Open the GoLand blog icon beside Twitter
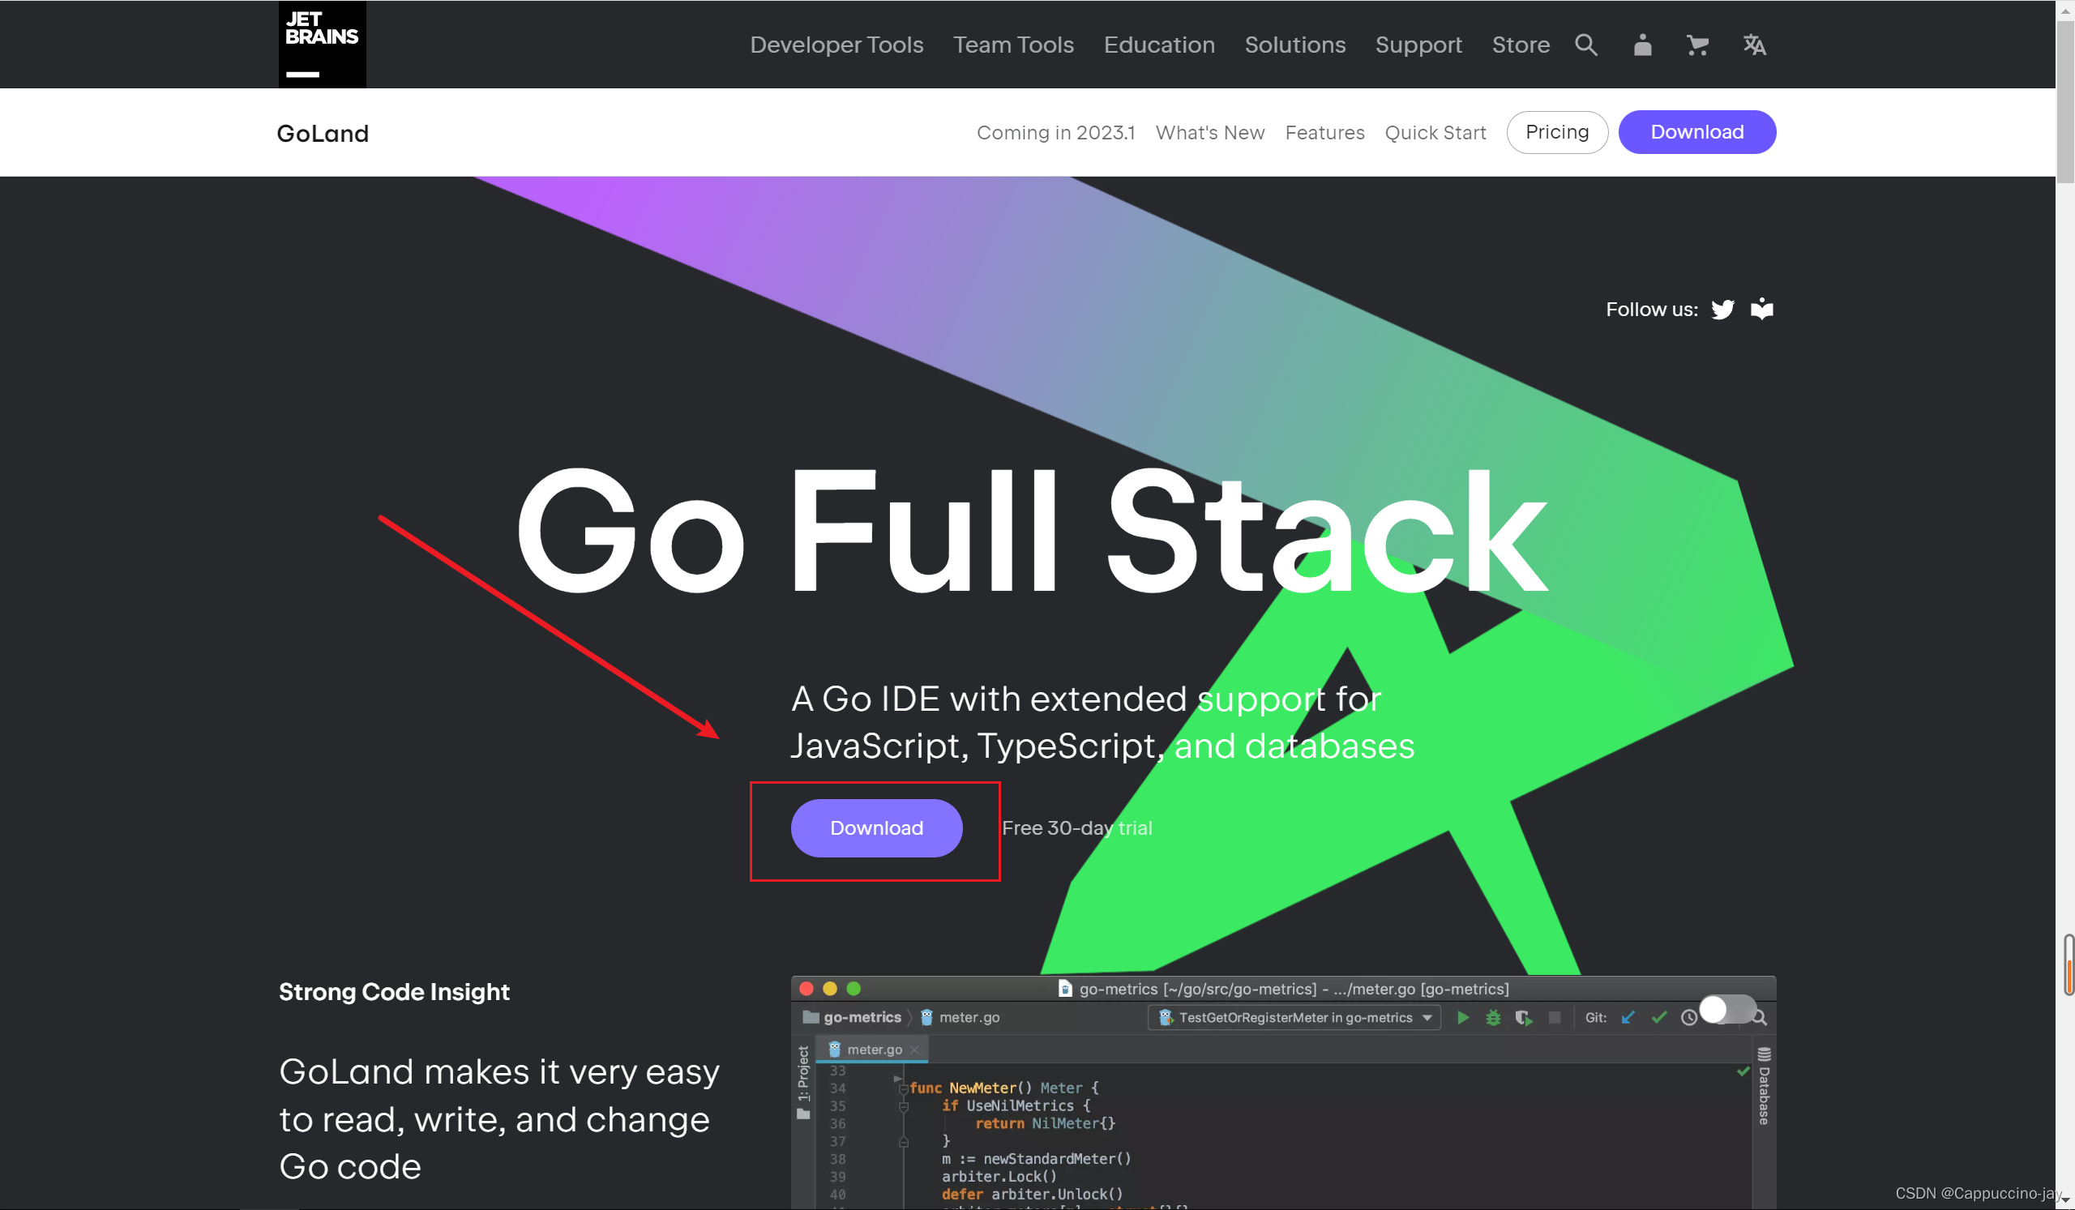Viewport: 2075px width, 1210px height. click(1761, 309)
